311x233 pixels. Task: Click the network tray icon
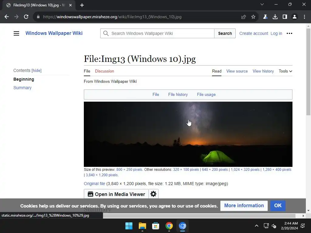point(266,226)
